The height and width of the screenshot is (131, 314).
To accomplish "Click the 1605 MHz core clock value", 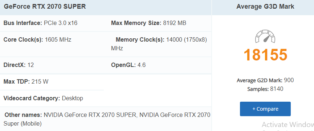I will point(58,39).
